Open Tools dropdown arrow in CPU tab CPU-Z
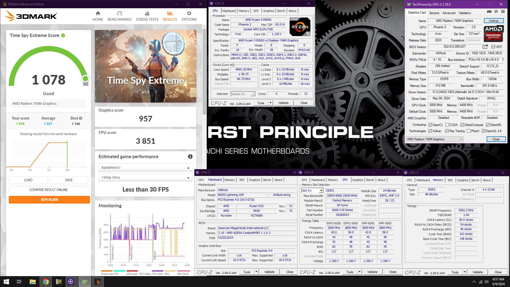 point(270,103)
